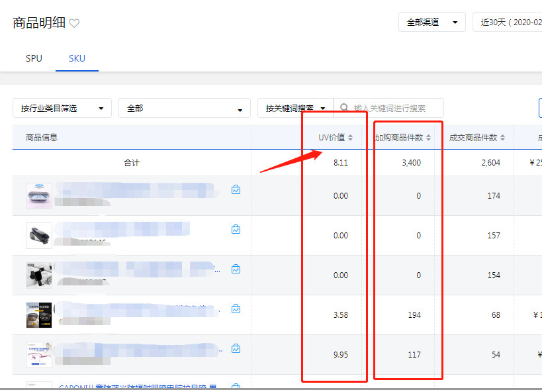
Task: Expand the 全部渠道 channel dropdown
Action: click(x=431, y=22)
